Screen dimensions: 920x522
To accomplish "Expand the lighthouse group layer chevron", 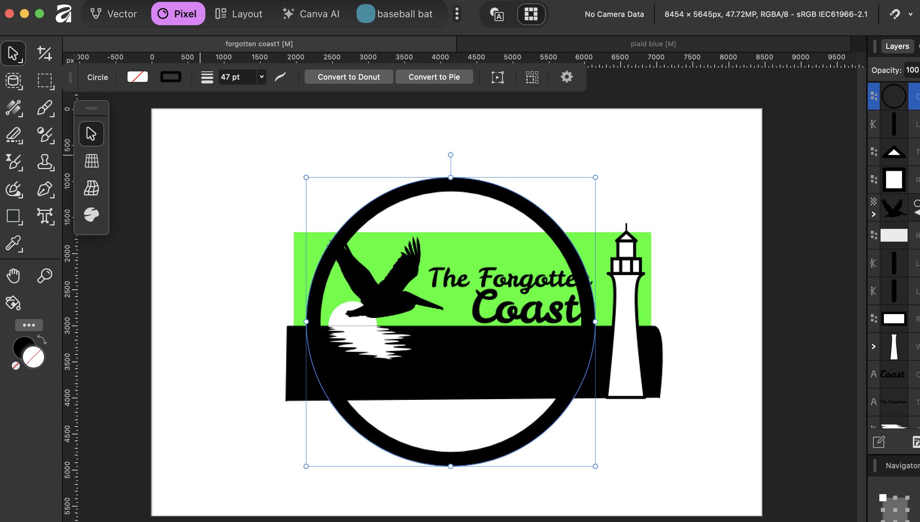I will pyautogui.click(x=873, y=346).
